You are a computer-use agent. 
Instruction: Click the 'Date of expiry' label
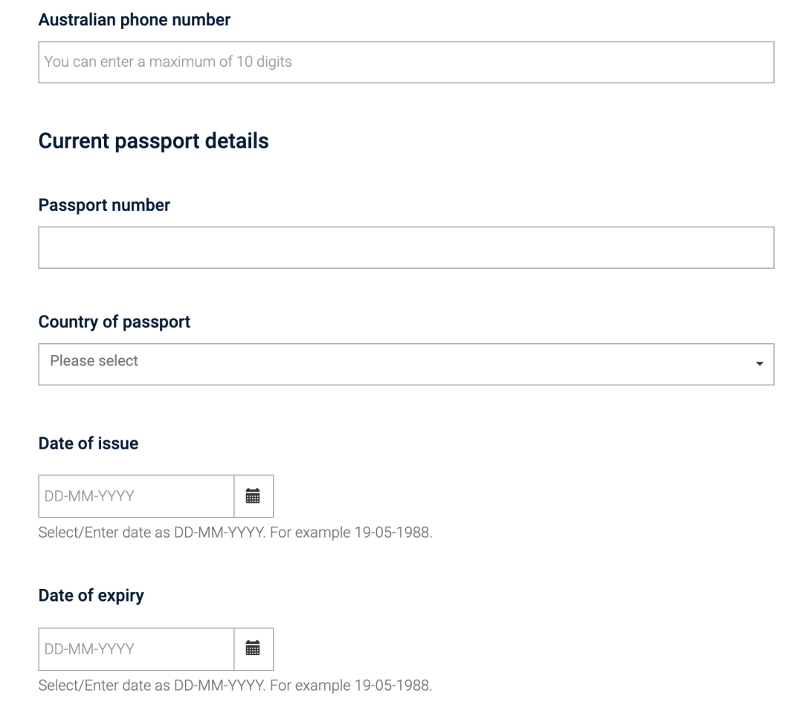pyautogui.click(x=91, y=596)
